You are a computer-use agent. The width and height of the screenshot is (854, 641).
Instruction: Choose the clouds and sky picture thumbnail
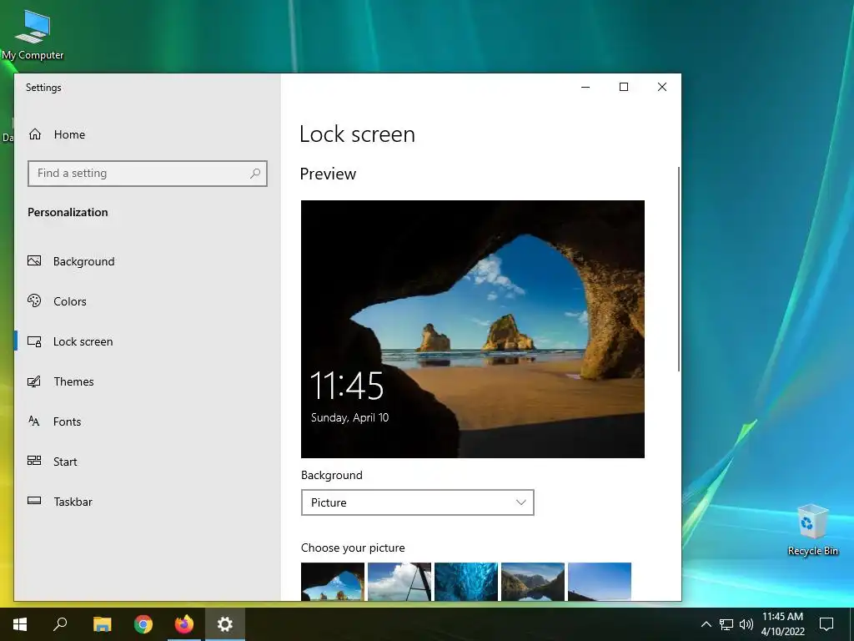coord(399,582)
